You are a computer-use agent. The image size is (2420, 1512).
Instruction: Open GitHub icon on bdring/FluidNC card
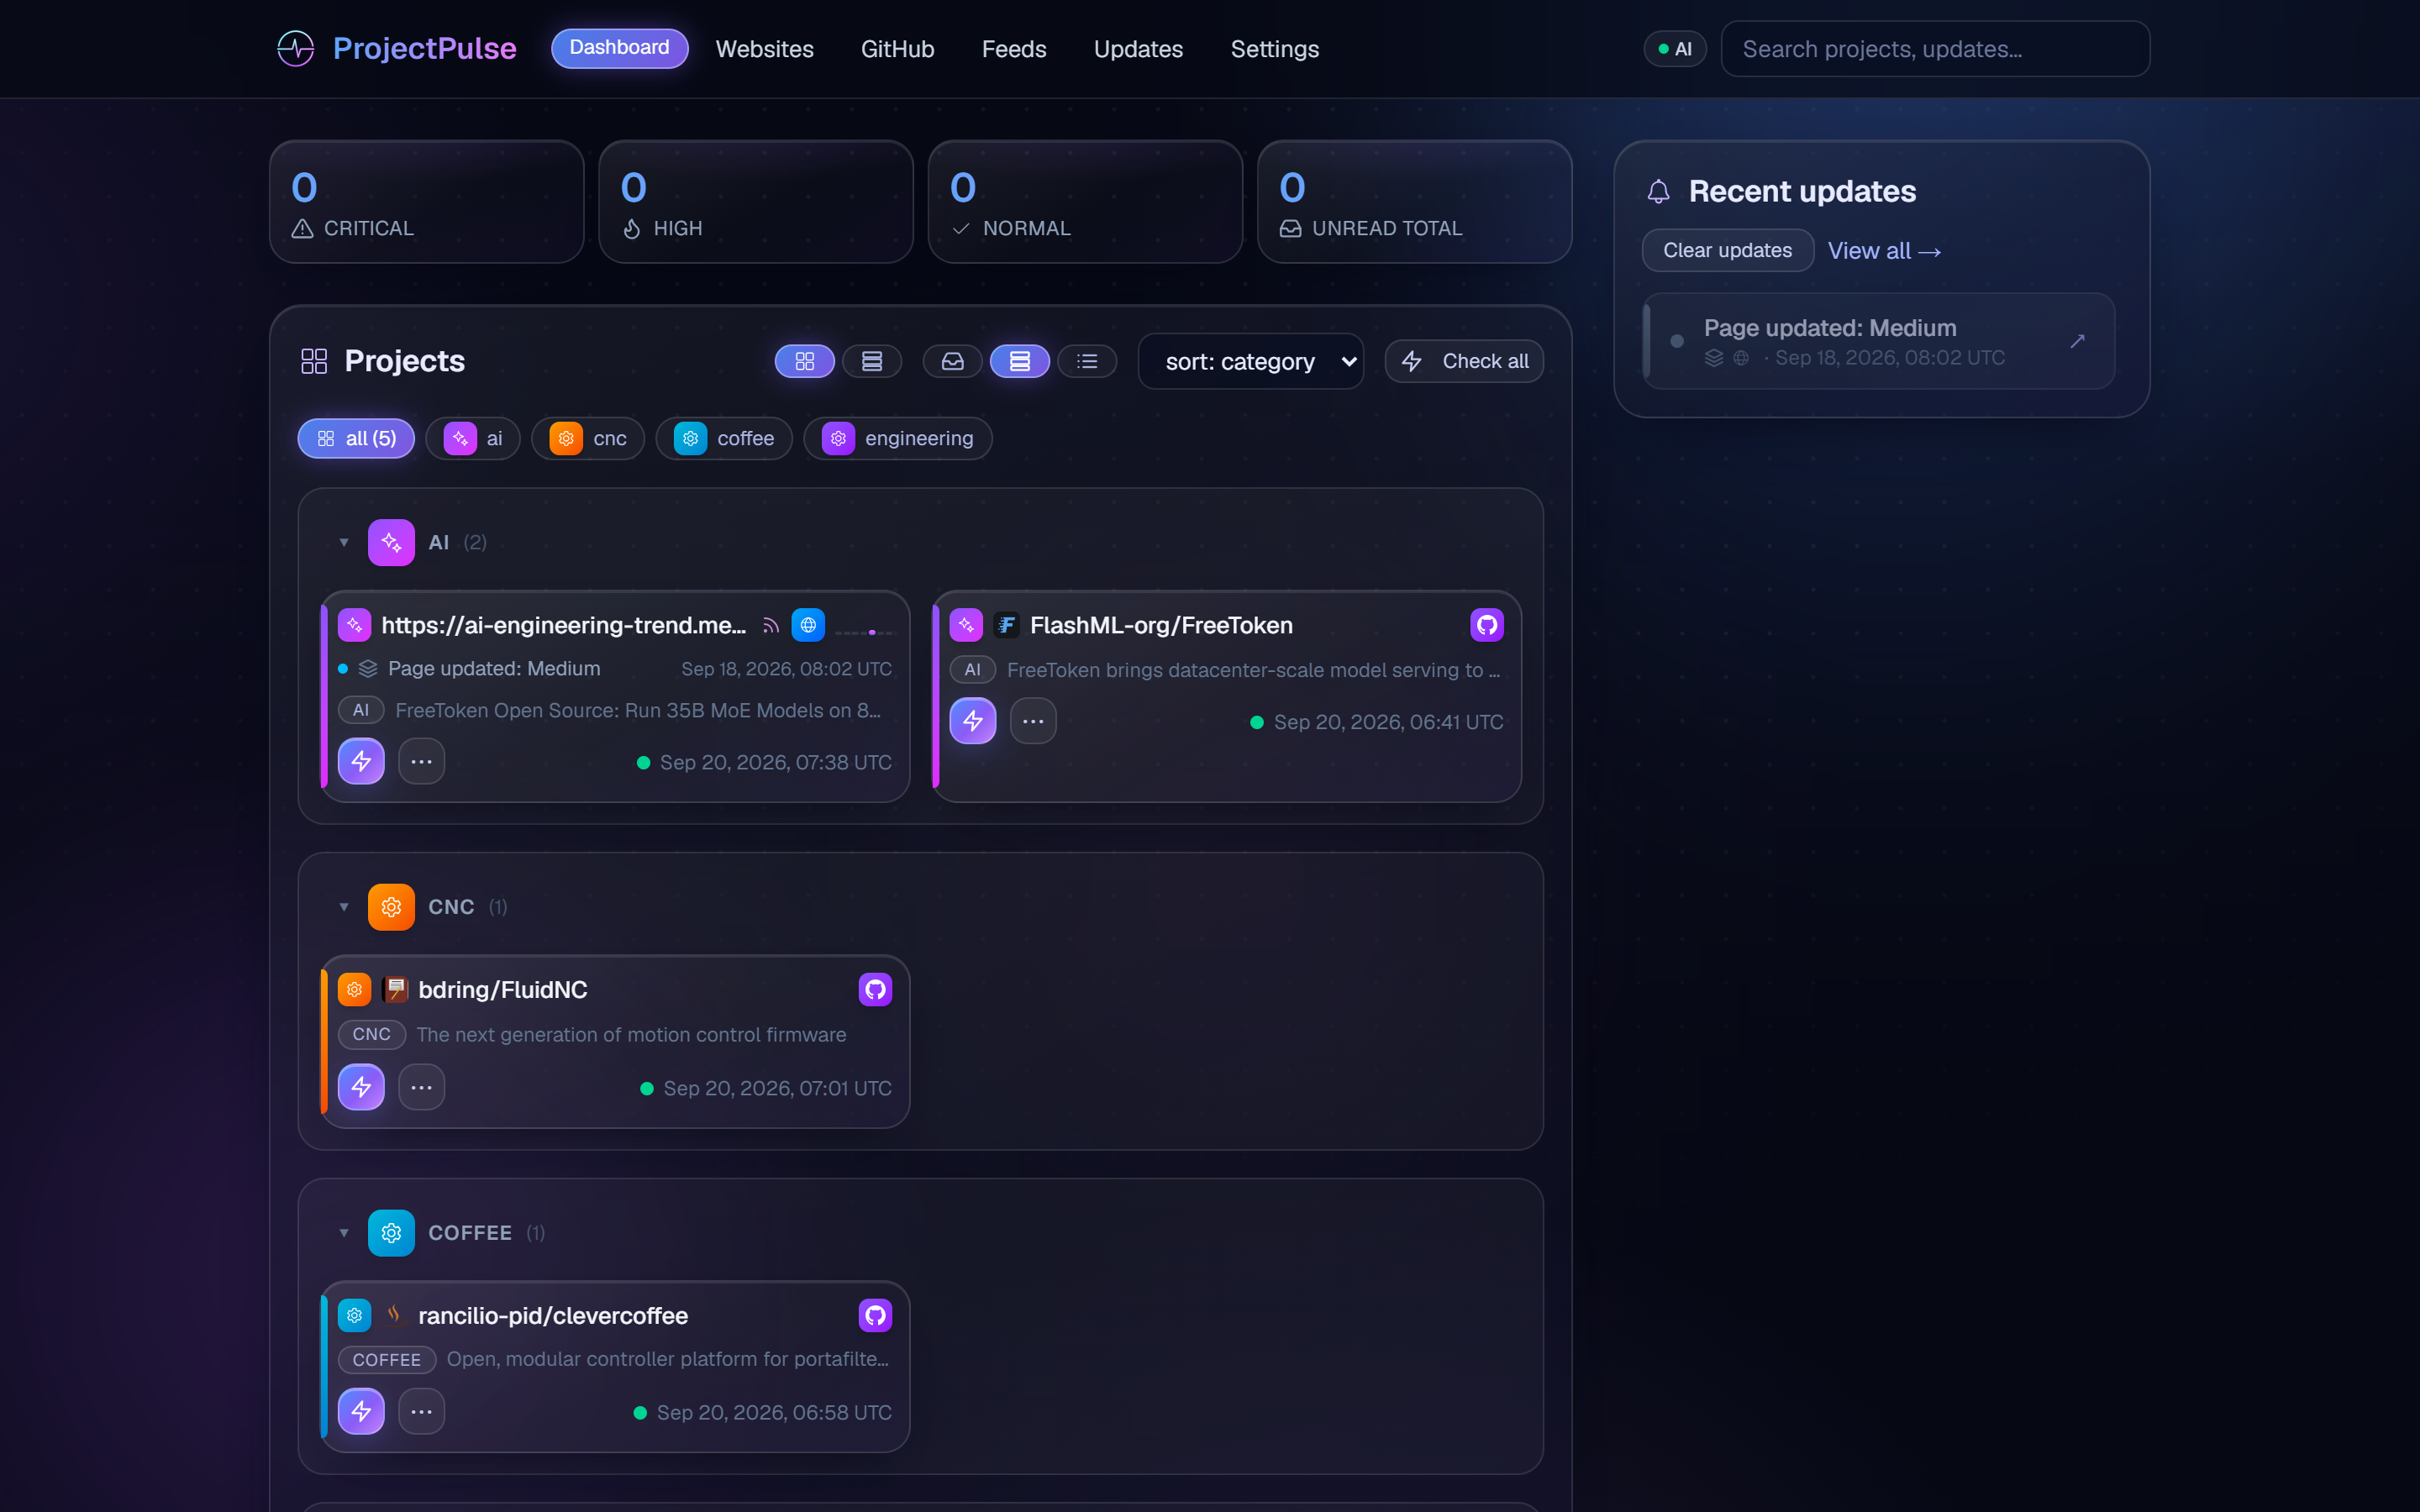coord(875,989)
